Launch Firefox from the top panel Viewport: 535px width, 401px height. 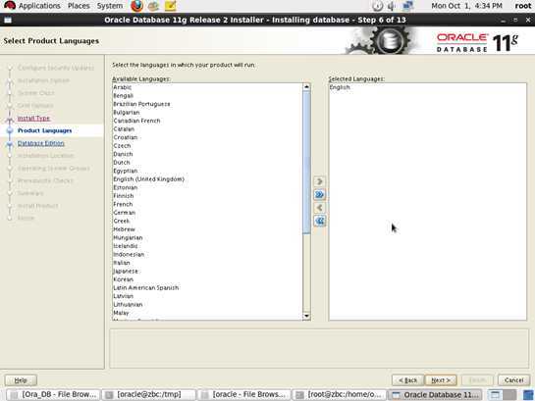(136, 6)
